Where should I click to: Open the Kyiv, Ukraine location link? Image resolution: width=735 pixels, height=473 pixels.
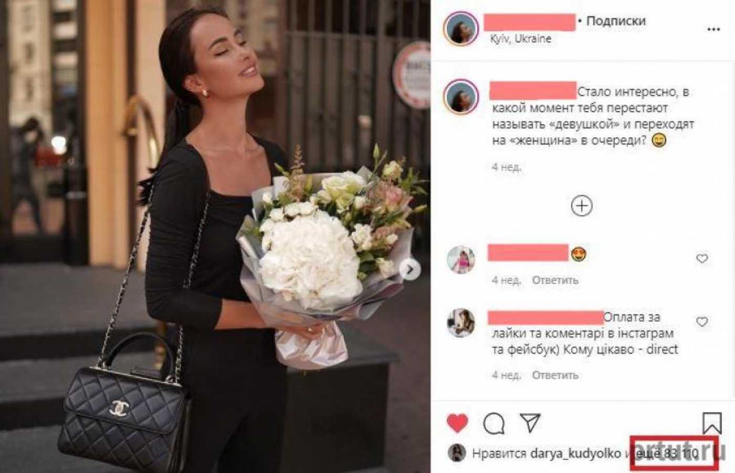click(x=520, y=39)
